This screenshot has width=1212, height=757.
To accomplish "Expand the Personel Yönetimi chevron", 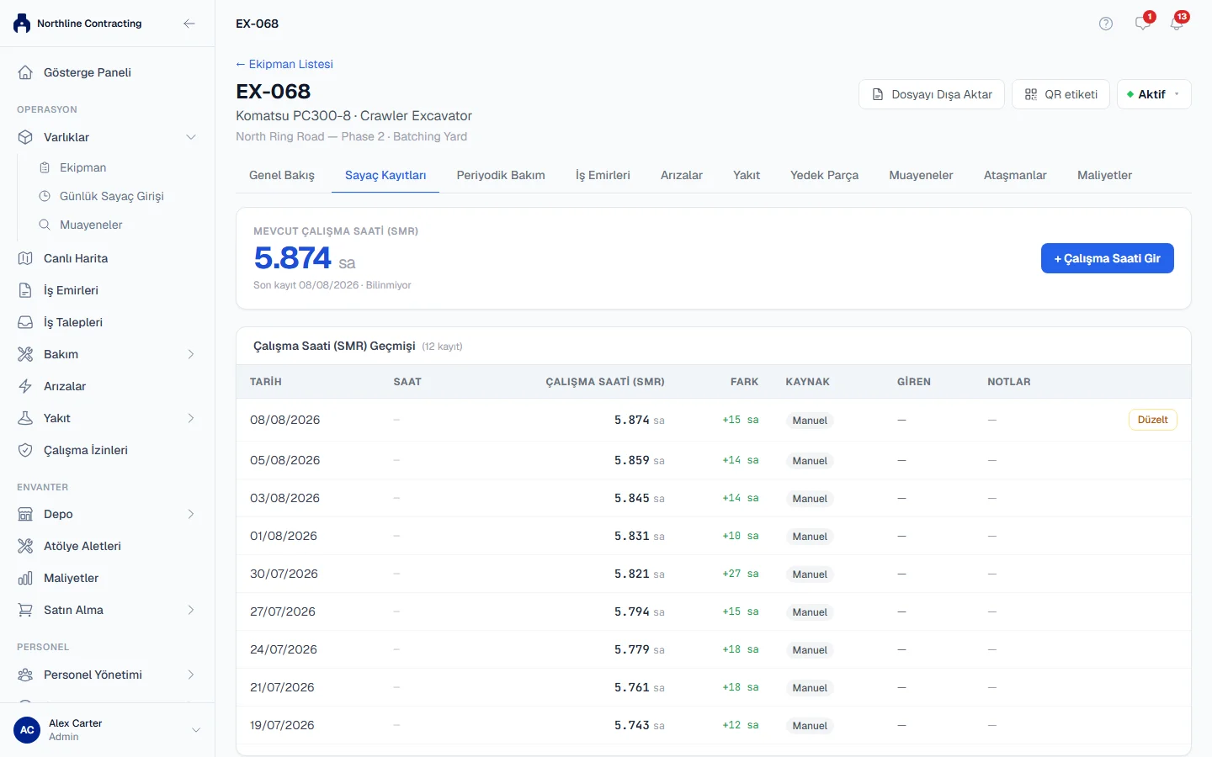I will click(191, 675).
